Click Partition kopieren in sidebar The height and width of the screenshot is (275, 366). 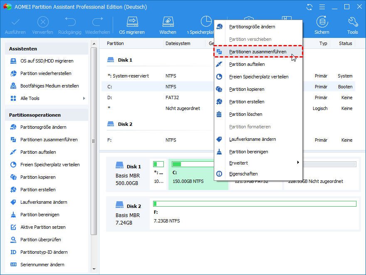38,177
